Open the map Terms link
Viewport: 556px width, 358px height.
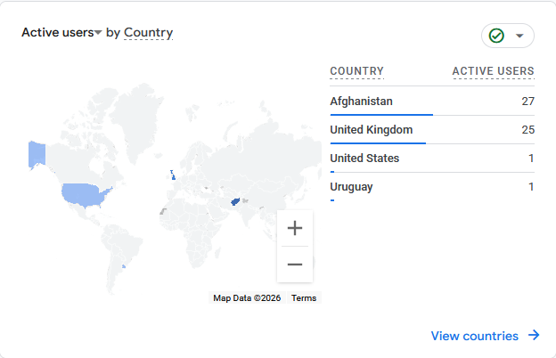304,298
